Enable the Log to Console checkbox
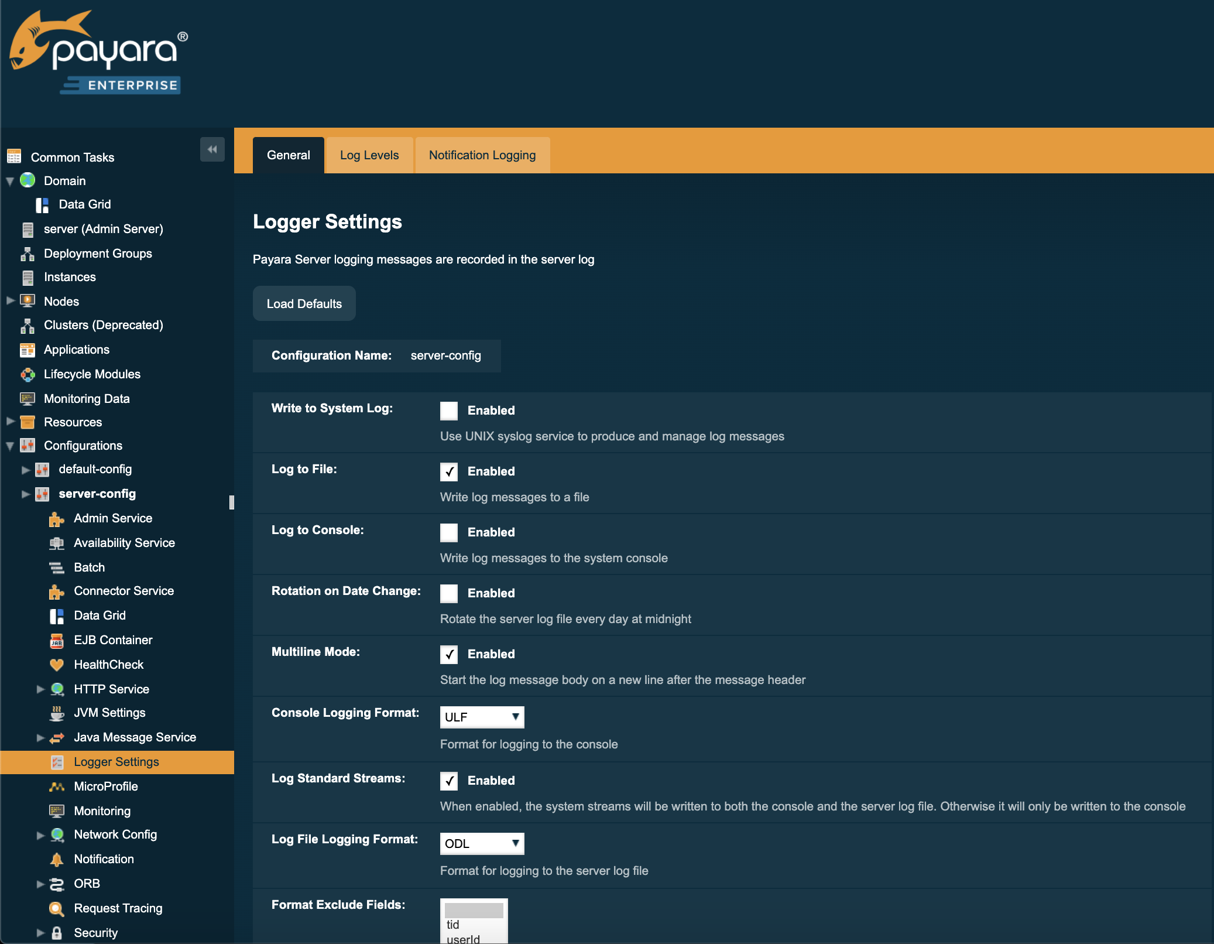The height and width of the screenshot is (944, 1214). coord(449,532)
